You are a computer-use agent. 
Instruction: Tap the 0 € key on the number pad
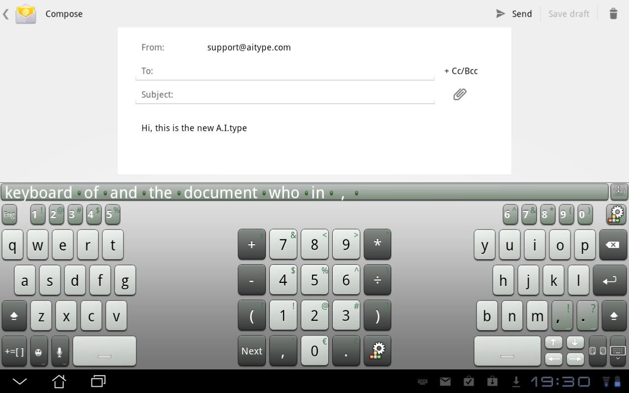pyautogui.click(x=314, y=351)
